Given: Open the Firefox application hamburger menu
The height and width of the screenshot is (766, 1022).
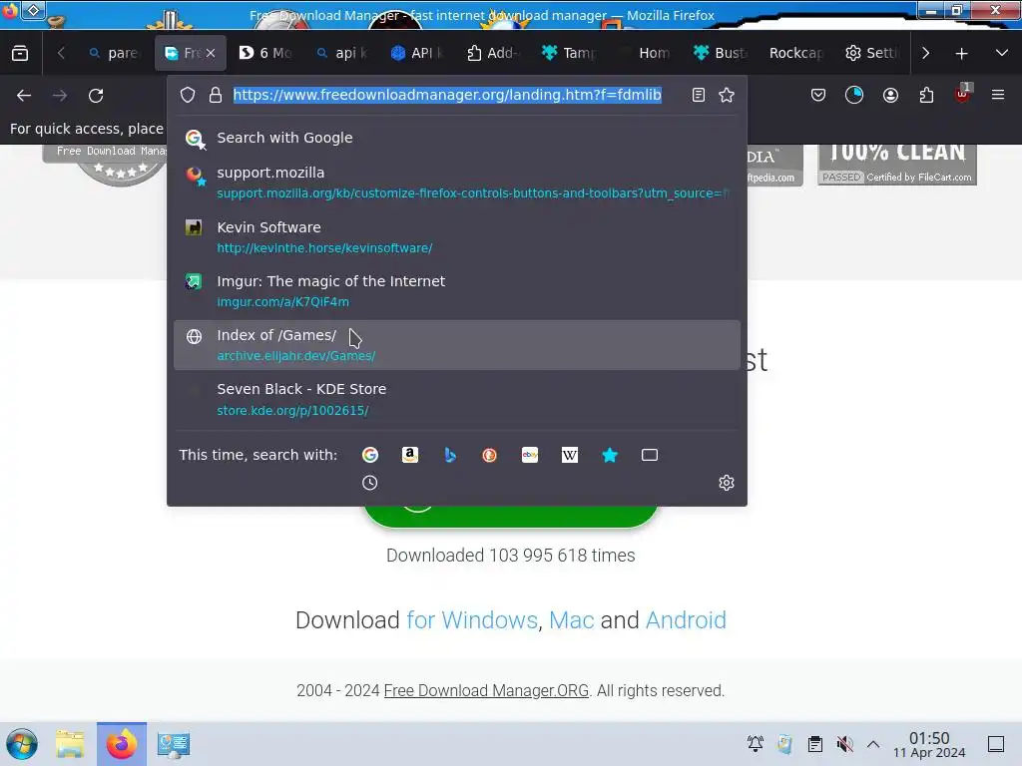Looking at the screenshot, I should pos(998,95).
